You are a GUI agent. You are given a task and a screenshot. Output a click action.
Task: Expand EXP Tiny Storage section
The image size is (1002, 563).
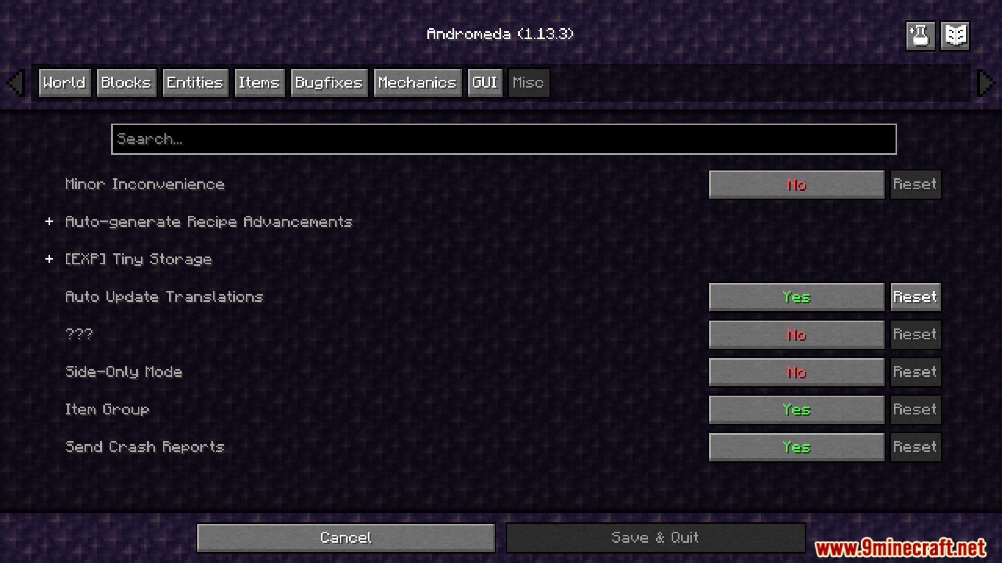click(48, 259)
